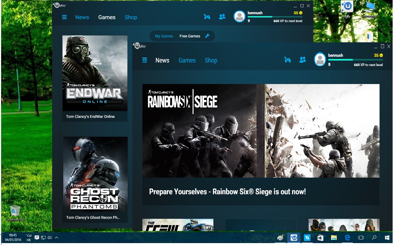Open Rainbow Six Siege news banner image
The height and width of the screenshot is (245, 394).
pos(261,131)
